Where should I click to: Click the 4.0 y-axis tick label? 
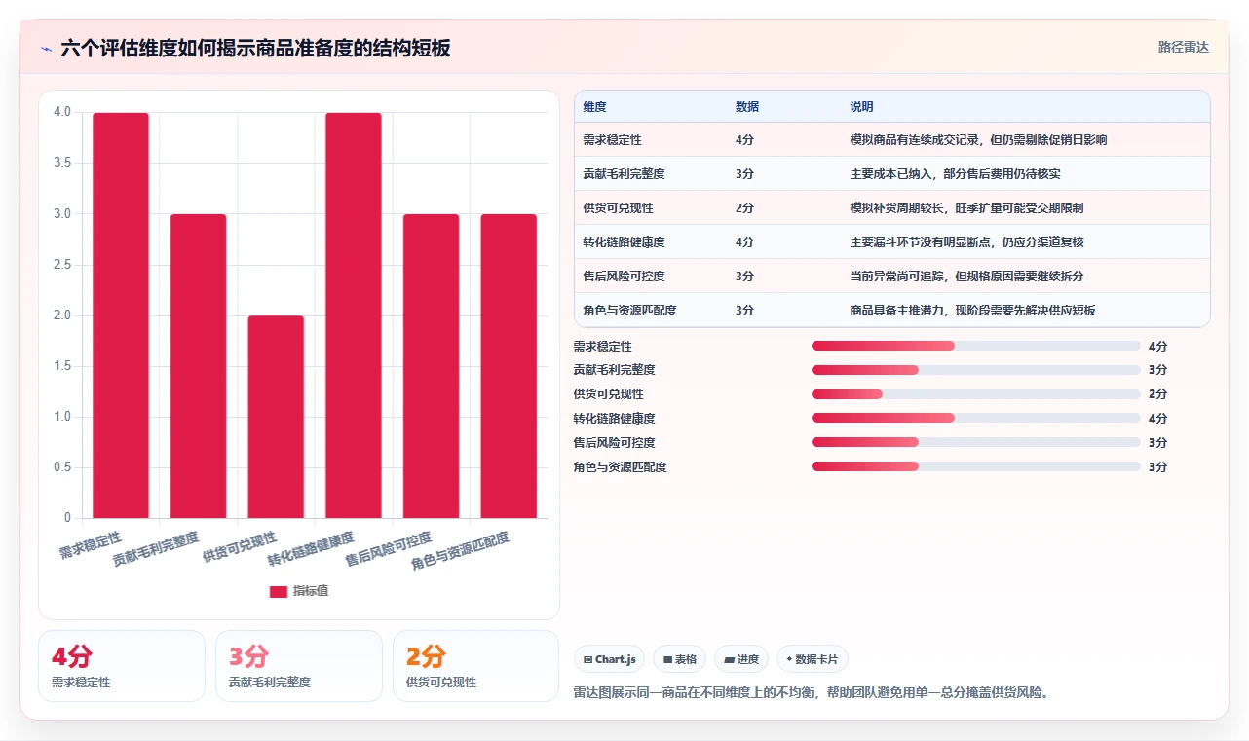(x=62, y=112)
